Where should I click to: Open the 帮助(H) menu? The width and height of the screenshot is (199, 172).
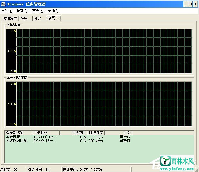click(54, 11)
